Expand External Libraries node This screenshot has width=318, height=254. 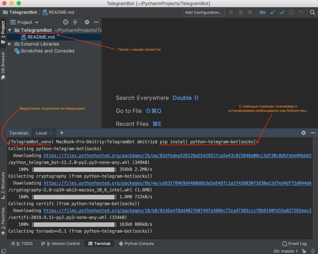pyautogui.click(x=10, y=44)
